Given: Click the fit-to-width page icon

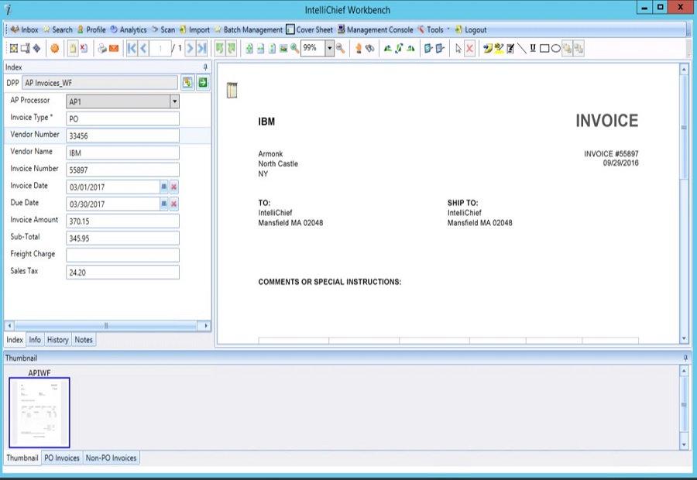Looking at the screenshot, I should [x=260, y=49].
